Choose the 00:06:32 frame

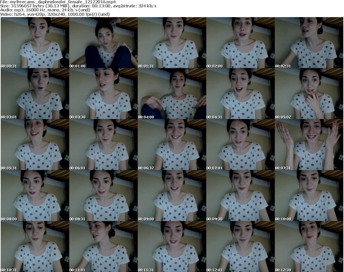[x=172, y=145]
